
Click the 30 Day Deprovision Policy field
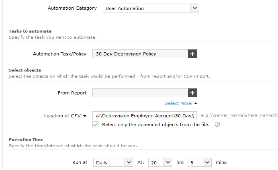(140, 54)
